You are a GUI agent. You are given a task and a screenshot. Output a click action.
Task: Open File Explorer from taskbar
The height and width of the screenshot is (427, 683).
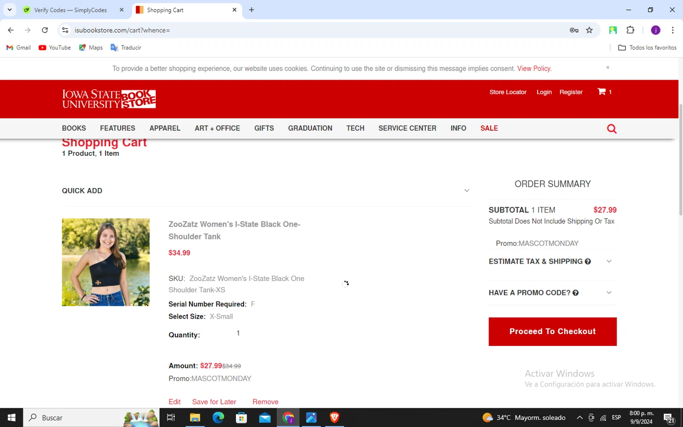195,417
